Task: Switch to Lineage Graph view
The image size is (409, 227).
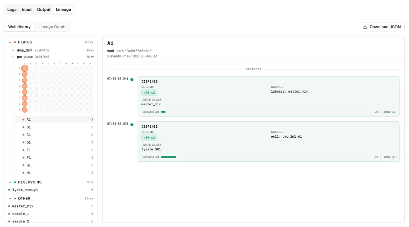Action: pos(52,27)
